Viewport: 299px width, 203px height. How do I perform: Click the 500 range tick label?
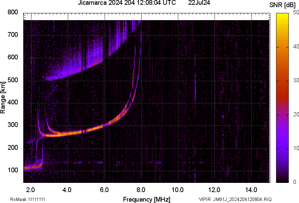pos(13,80)
